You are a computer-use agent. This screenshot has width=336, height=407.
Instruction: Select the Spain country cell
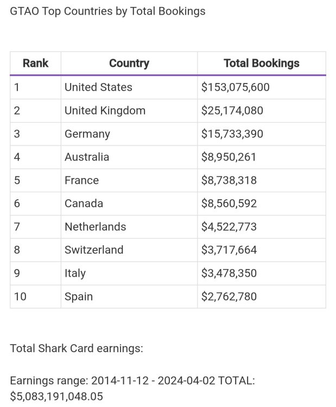[x=79, y=297]
